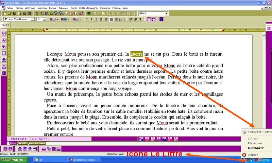Image resolution: width=272 pixels, height=163 pixels.
Task: Toggle bold with the G button
Action: 87,19
